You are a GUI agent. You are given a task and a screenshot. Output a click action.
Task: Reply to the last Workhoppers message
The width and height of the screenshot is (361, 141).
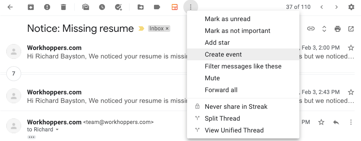(336, 122)
